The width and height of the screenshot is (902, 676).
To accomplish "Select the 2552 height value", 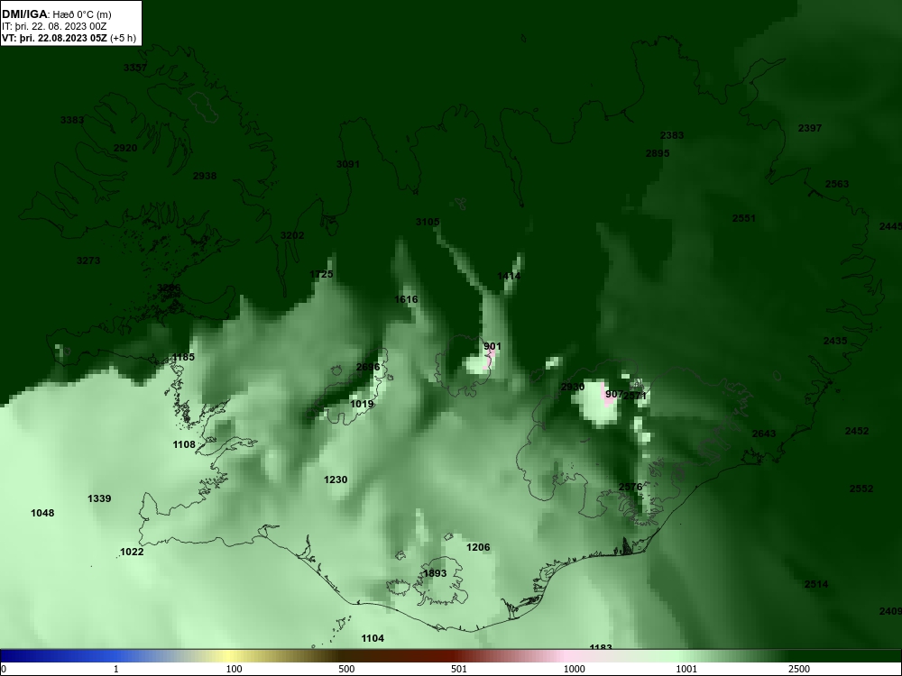I will [x=861, y=489].
